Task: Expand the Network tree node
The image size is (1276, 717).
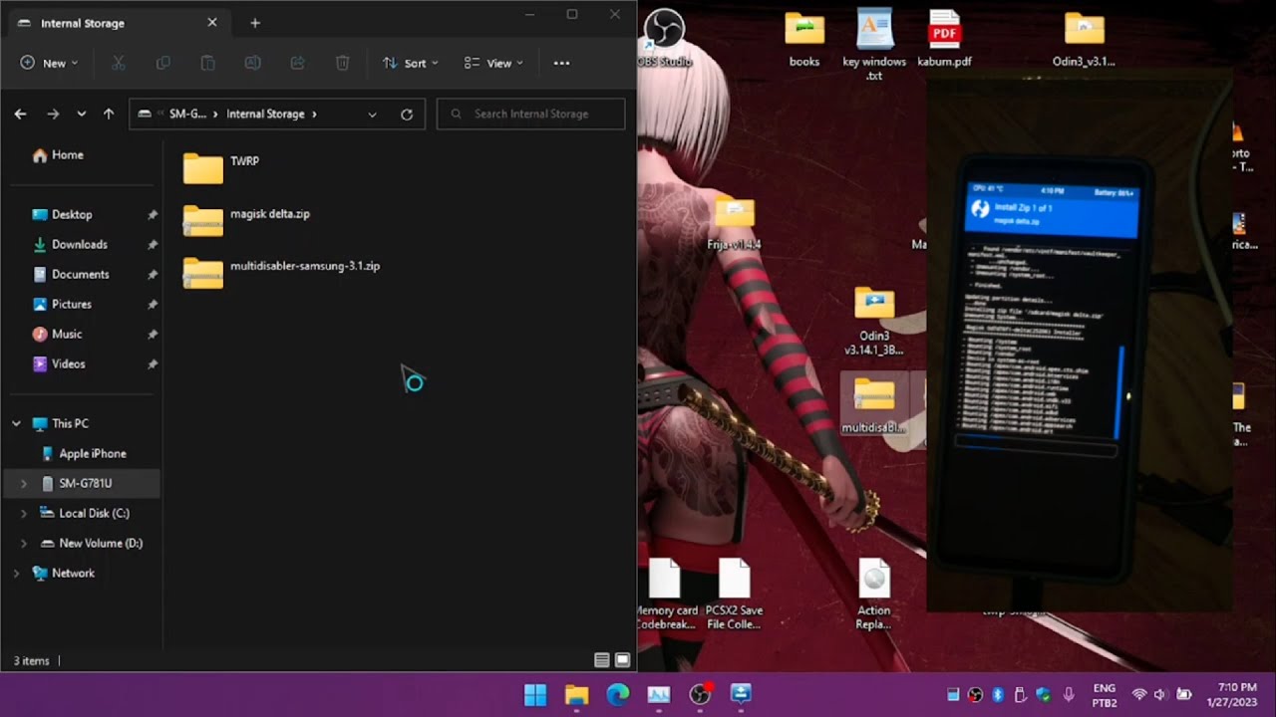Action: tap(16, 573)
